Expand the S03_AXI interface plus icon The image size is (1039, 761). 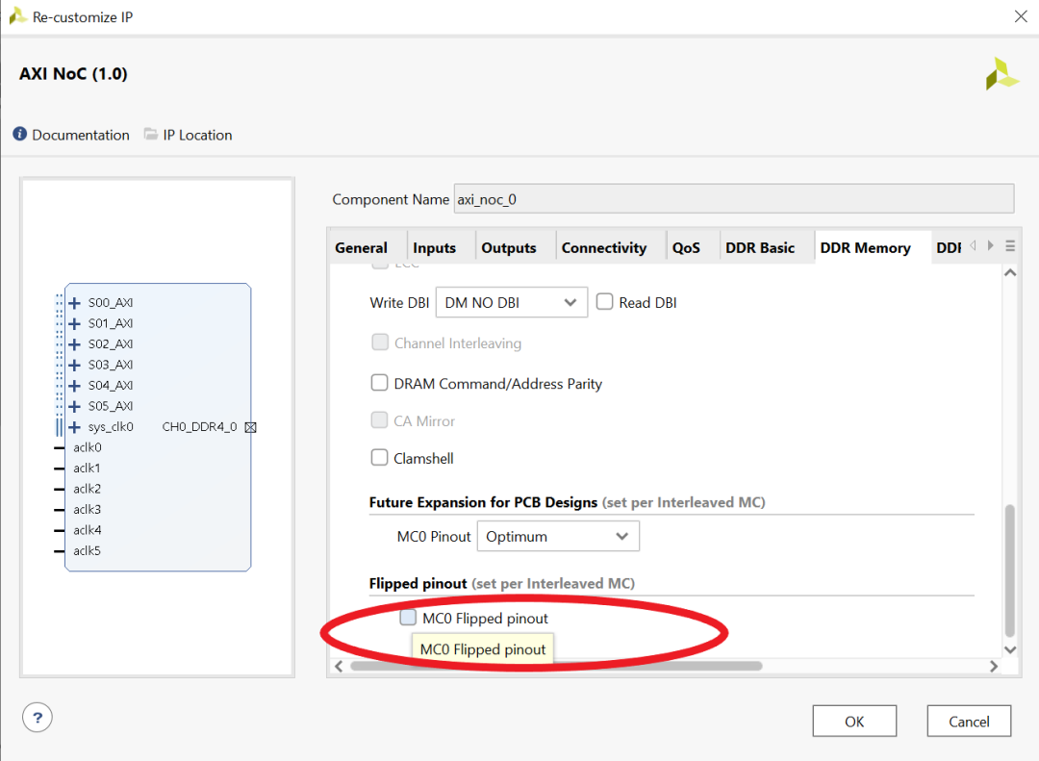(x=75, y=365)
